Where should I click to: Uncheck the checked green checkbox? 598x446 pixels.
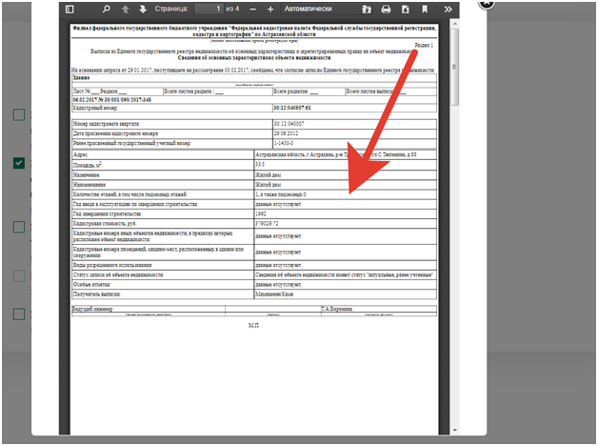pos(18,163)
